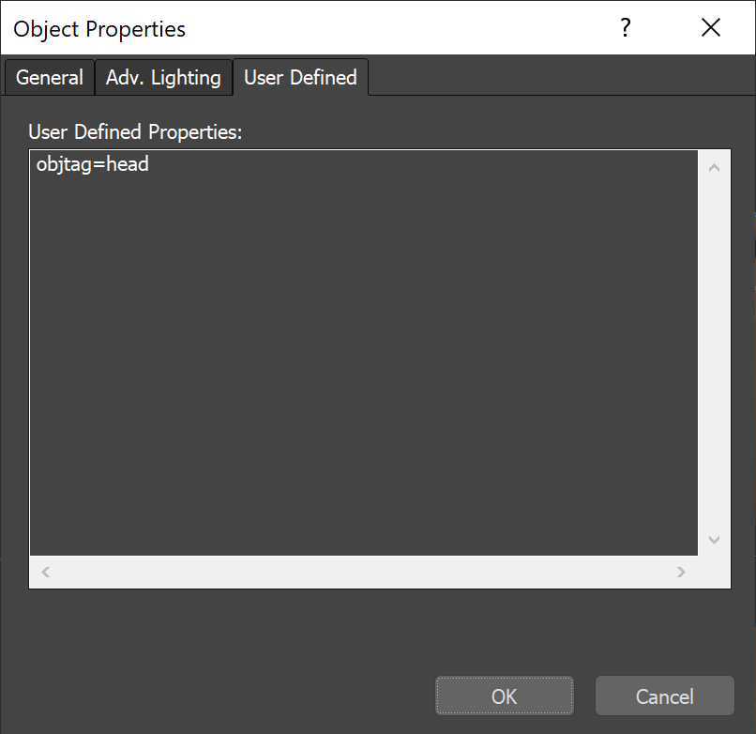Click the scroll-down arrow of the vertical scrollbar

pyautogui.click(x=714, y=540)
